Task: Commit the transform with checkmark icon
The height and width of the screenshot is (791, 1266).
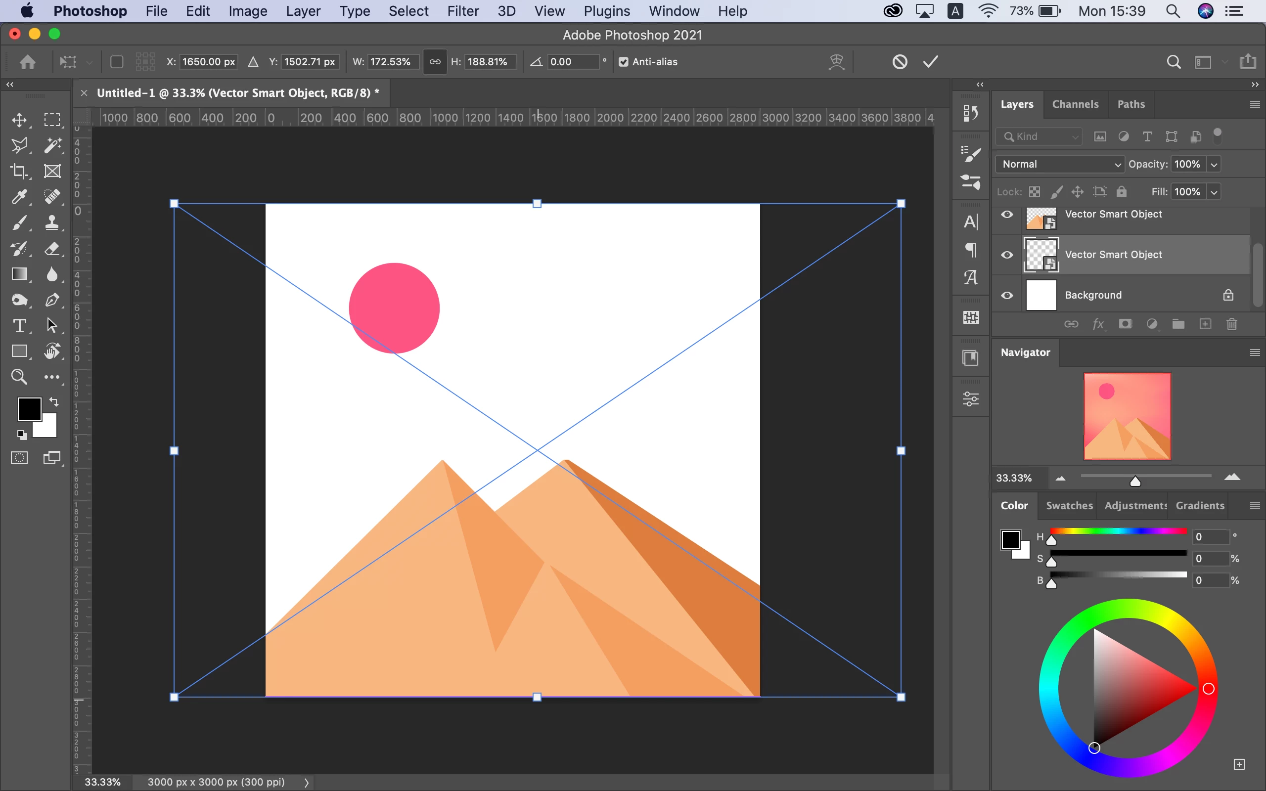Action: 931,62
